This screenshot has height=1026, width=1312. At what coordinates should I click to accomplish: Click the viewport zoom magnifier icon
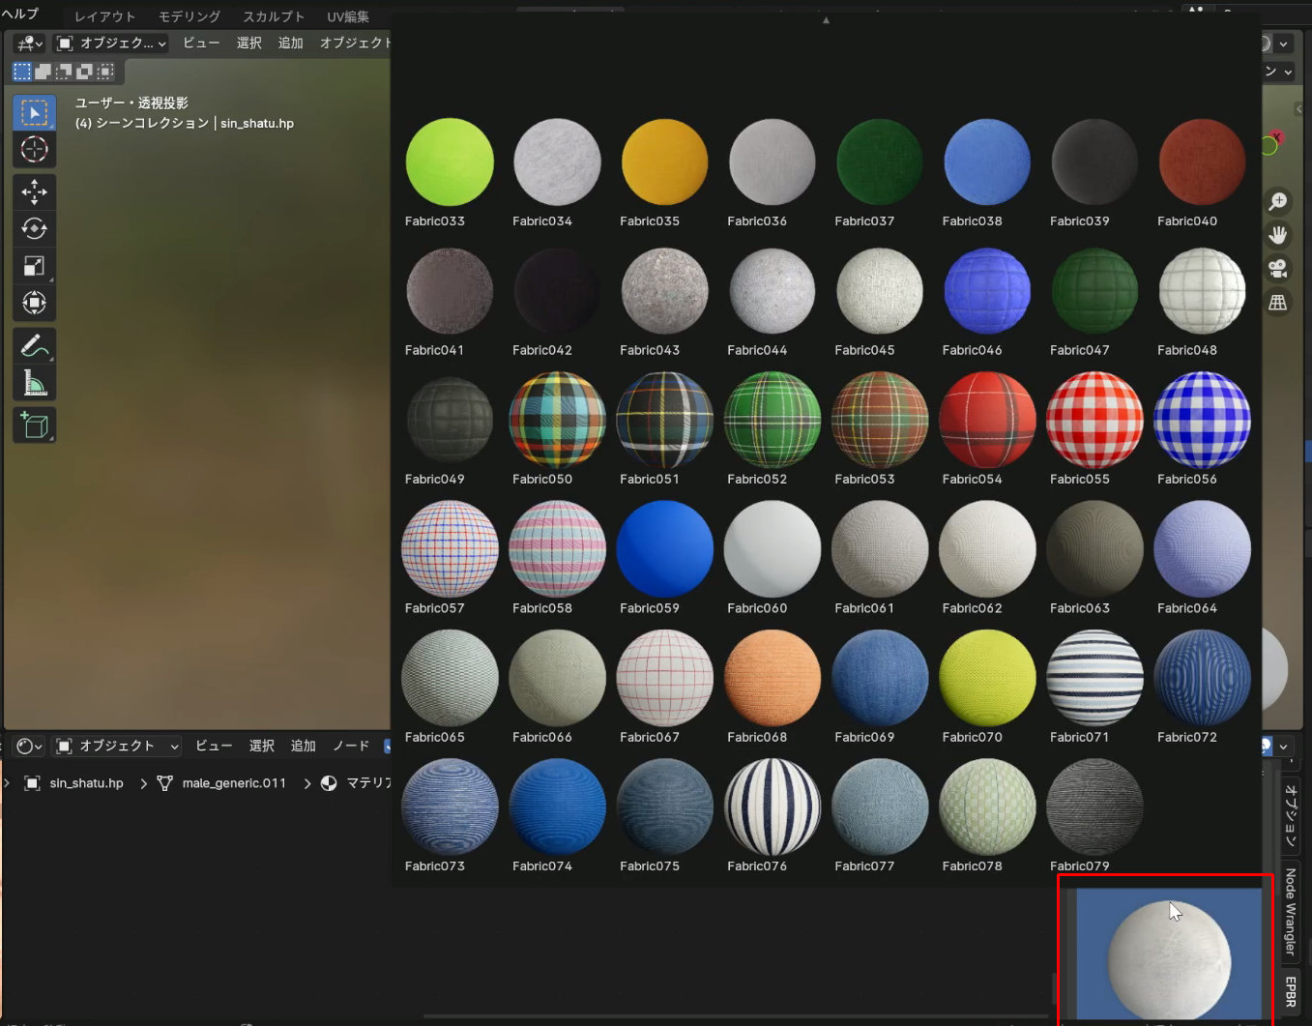tap(1278, 200)
